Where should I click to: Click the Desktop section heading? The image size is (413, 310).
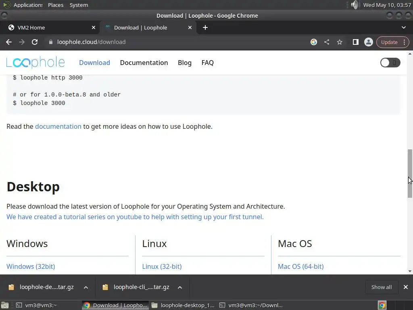[33, 186]
